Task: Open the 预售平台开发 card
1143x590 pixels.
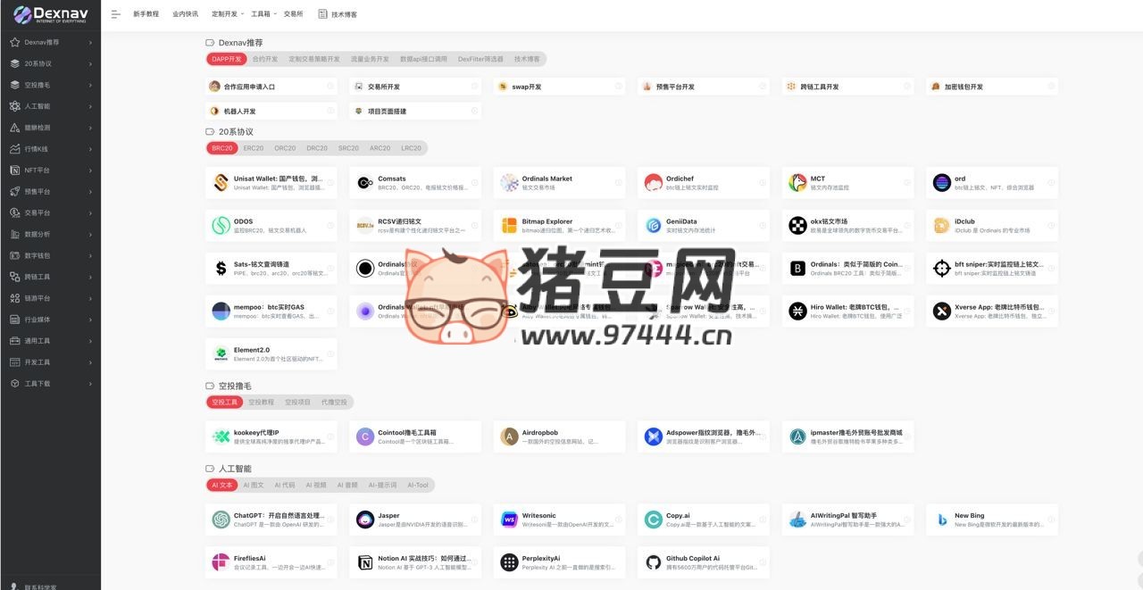Action: tap(704, 87)
